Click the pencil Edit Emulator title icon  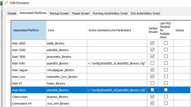tap(7, 3)
